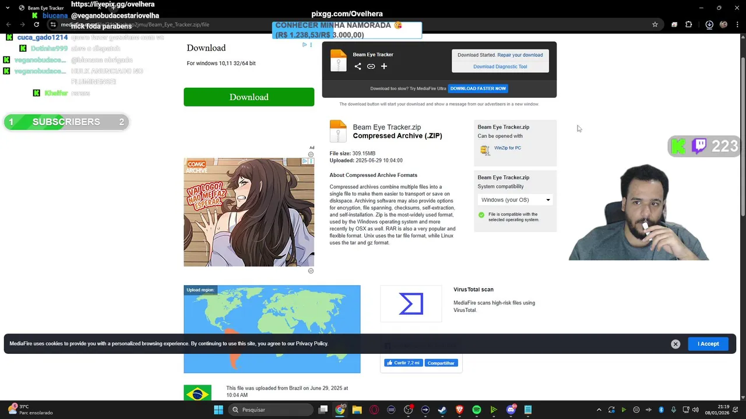746x419 pixels.
Task: Click the browser profile avatar
Action: coord(724,24)
